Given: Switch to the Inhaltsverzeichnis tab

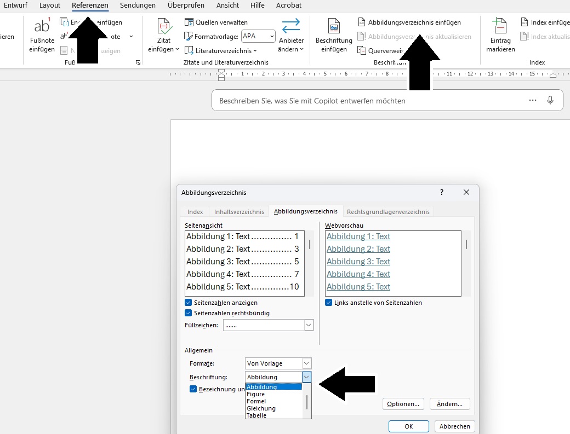Looking at the screenshot, I should (x=238, y=212).
